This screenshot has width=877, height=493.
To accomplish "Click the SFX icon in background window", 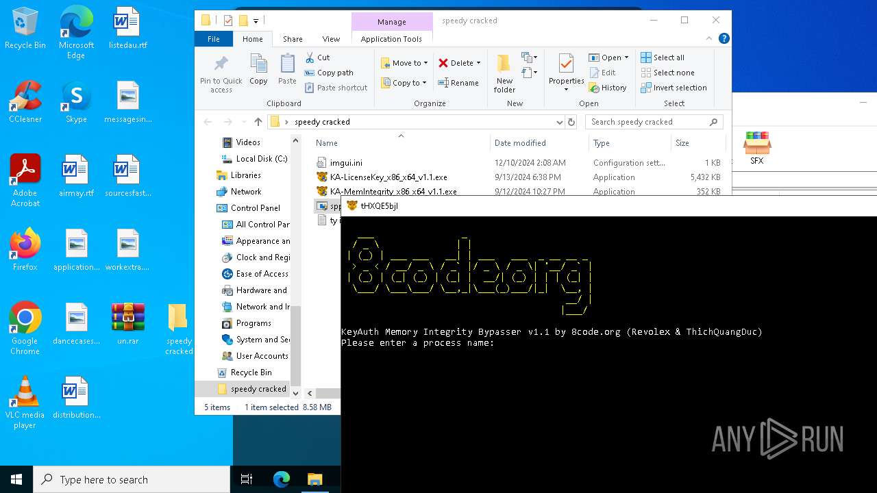I will click(x=756, y=148).
